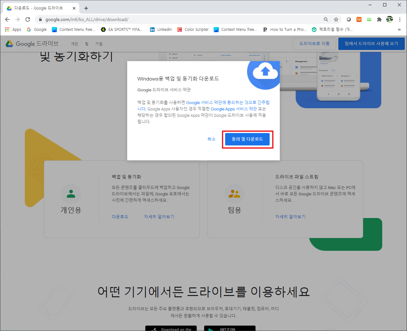Image resolution: width=407 pixels, height=331 pixels.
Task: Cancel the dialog with 취소
Action: [211, 139]
